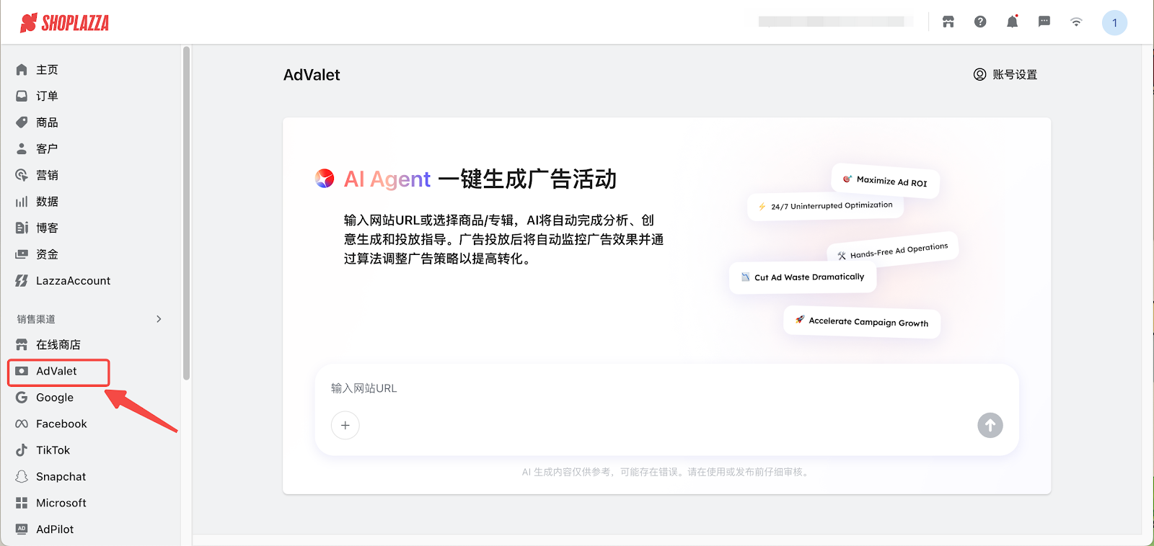Click the 输入网站URL input field
Image resolution: width=1154 pixels, height=546 pixels.
point(649,389)
